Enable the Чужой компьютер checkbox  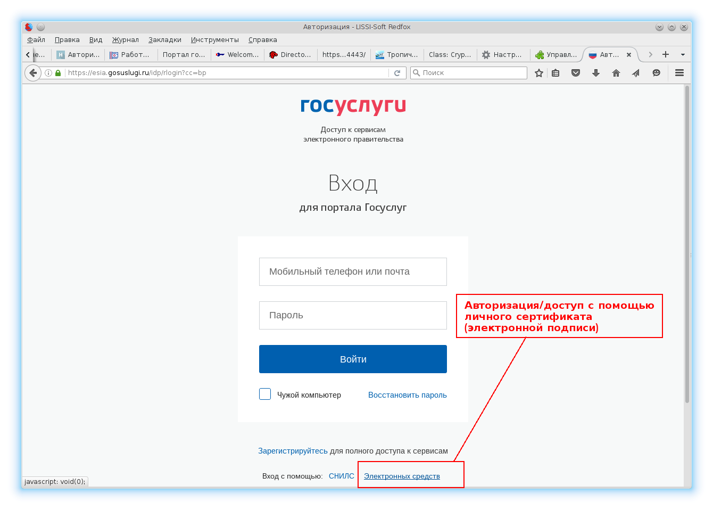pyautogui.click(x=265, y=394)
